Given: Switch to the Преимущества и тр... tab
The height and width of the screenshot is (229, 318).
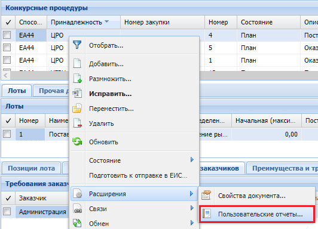Looking at the screenshot, I should [282, 168].
